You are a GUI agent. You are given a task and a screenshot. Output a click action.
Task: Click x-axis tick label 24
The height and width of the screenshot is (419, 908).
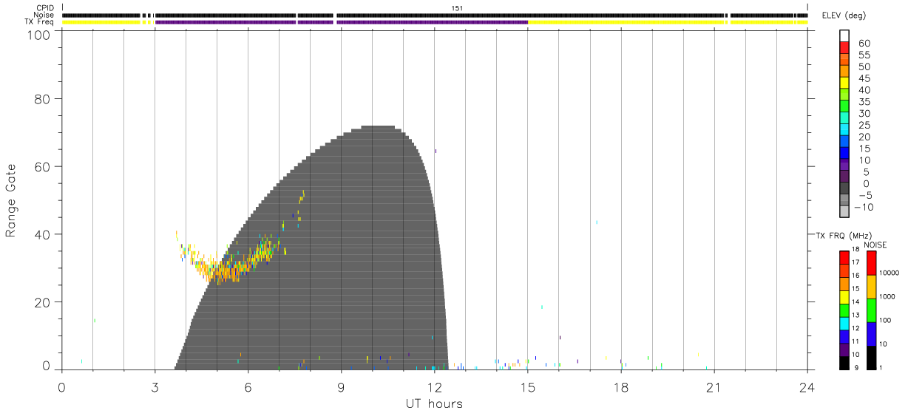[807, 386]
